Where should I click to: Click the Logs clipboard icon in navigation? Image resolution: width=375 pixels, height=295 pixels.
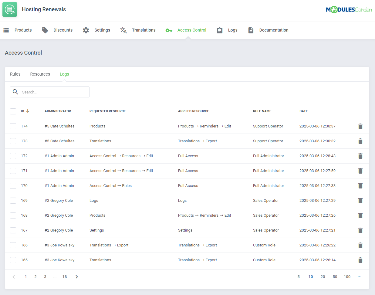point(220,30)
